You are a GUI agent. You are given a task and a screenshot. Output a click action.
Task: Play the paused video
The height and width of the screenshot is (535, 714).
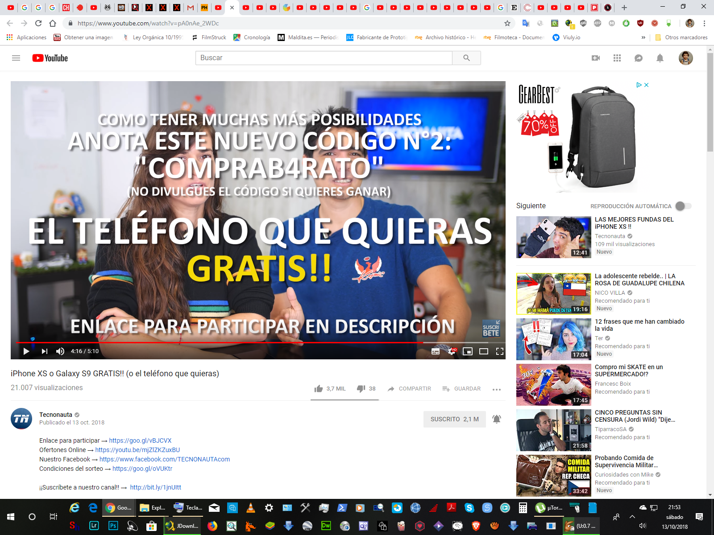click(x=26, y=351)
